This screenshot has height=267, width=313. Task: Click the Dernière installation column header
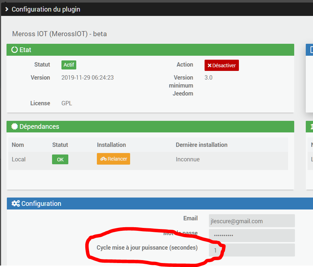click(x=202, y=145)
